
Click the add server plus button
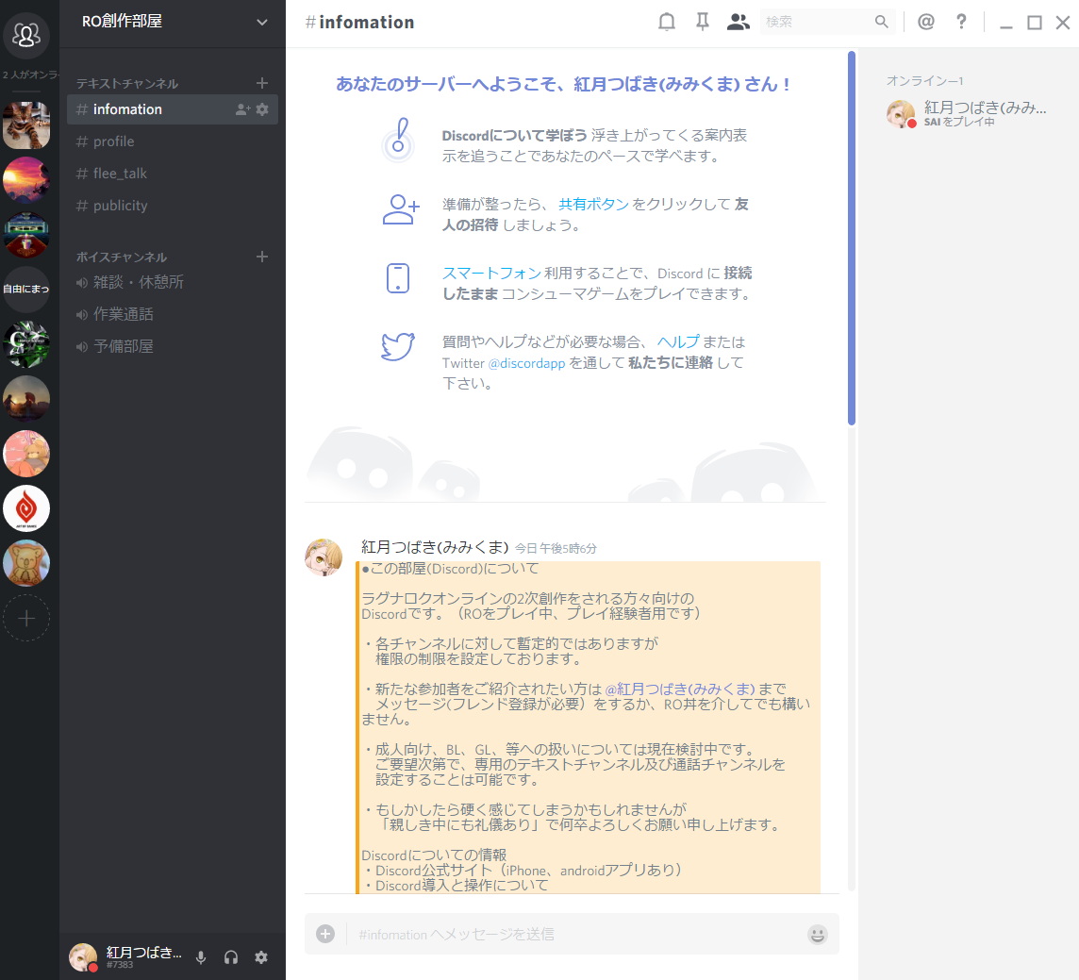click(26, 618)
